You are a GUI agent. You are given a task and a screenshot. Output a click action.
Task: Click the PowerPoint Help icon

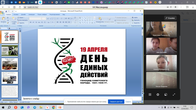[x=142, y=14]
